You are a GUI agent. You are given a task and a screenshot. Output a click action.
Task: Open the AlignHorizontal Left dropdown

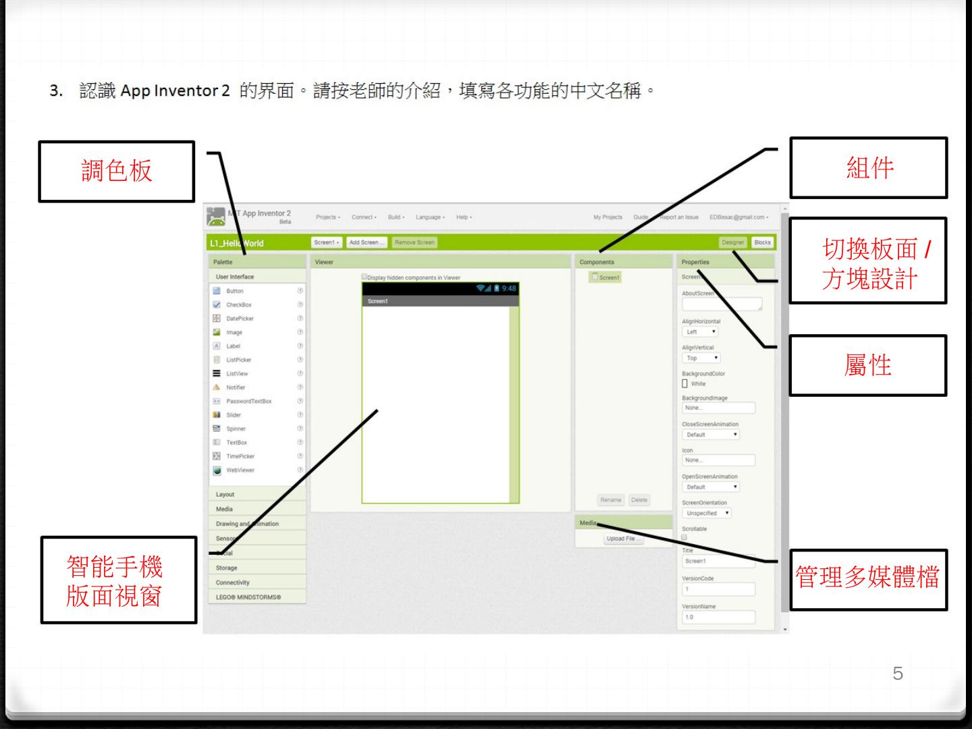click(701, 332)
